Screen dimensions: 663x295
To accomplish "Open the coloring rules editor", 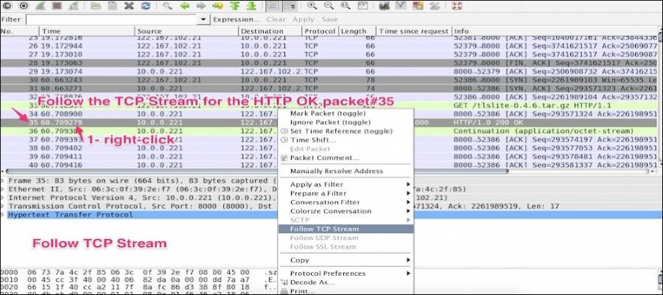I will (x=418, y=6).
